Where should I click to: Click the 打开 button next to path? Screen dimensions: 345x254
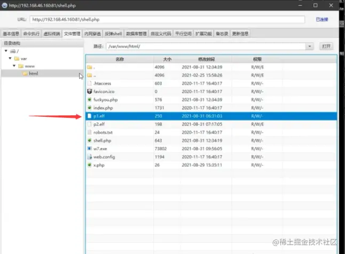pyautogui.click(x=326, y=46)
